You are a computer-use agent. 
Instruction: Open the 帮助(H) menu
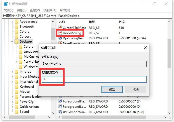coord(65,10)
